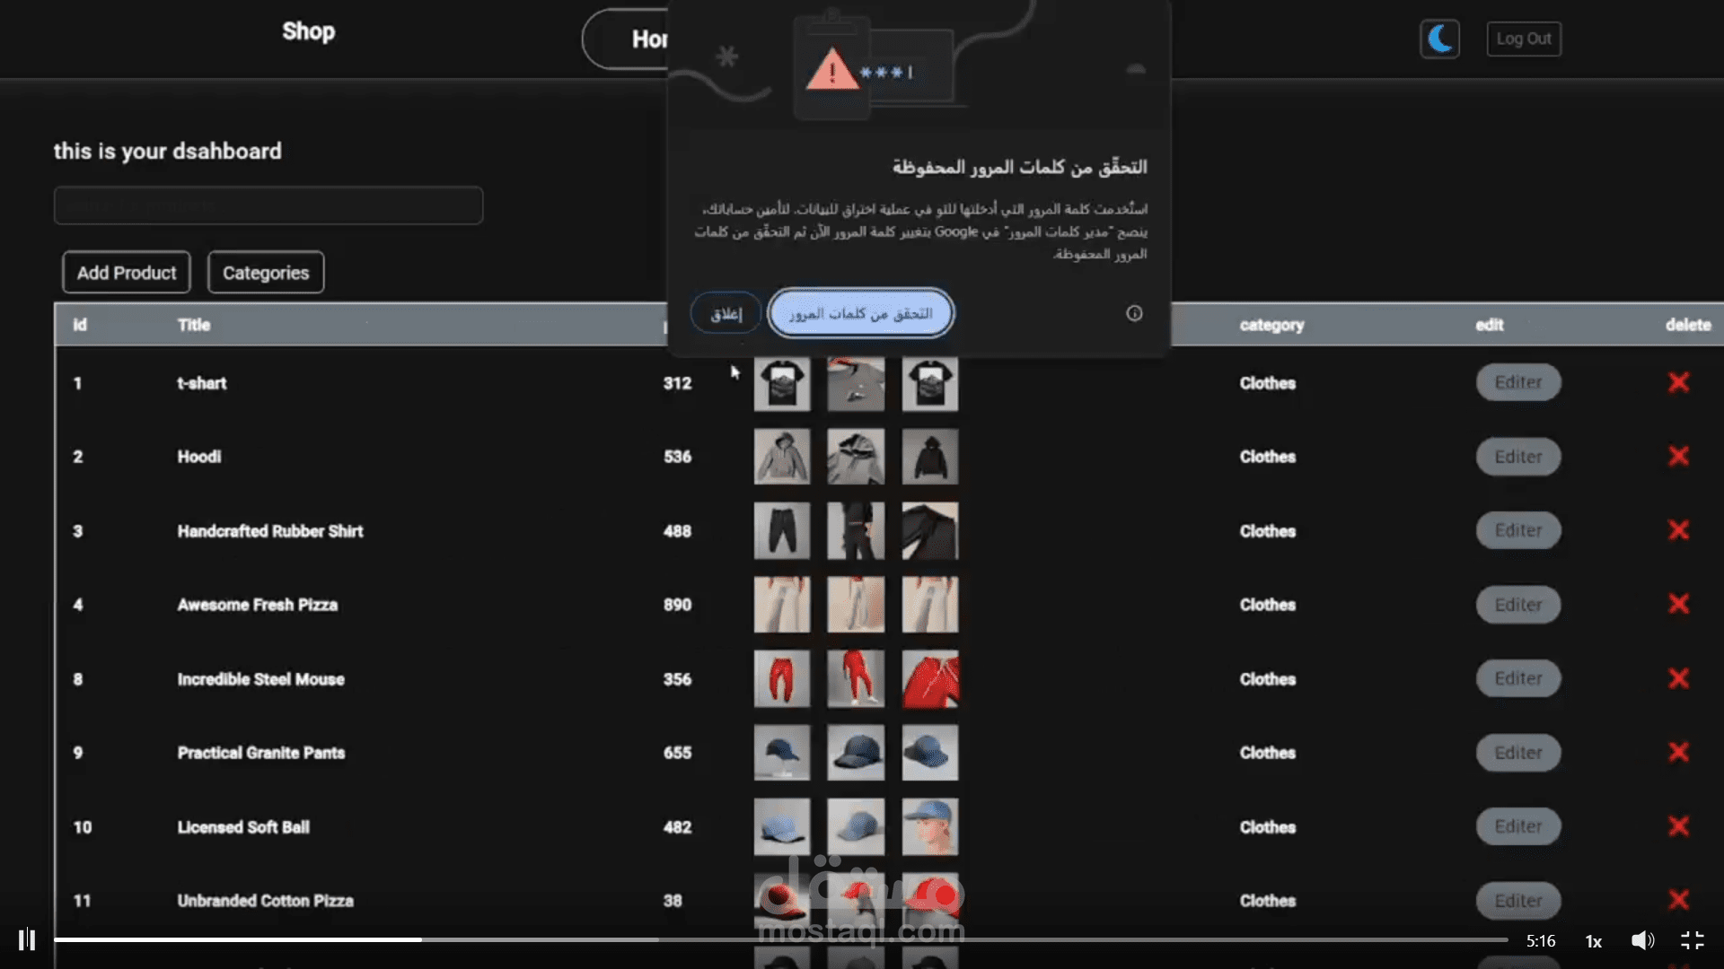Edit the Practical Granite Pants product

click(x=1518, y=753)
